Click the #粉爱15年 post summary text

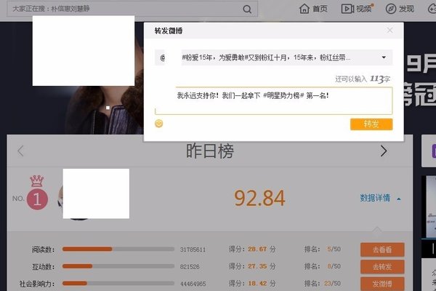[266, 57]
